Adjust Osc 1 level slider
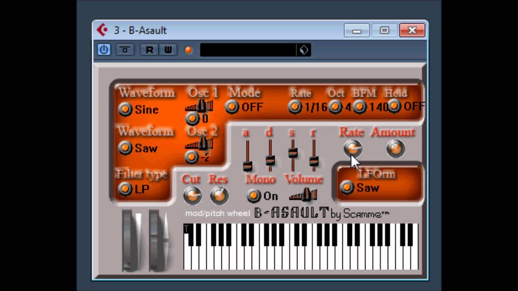The height and width of the screenshot is (291, 518). tap(199, 106)
